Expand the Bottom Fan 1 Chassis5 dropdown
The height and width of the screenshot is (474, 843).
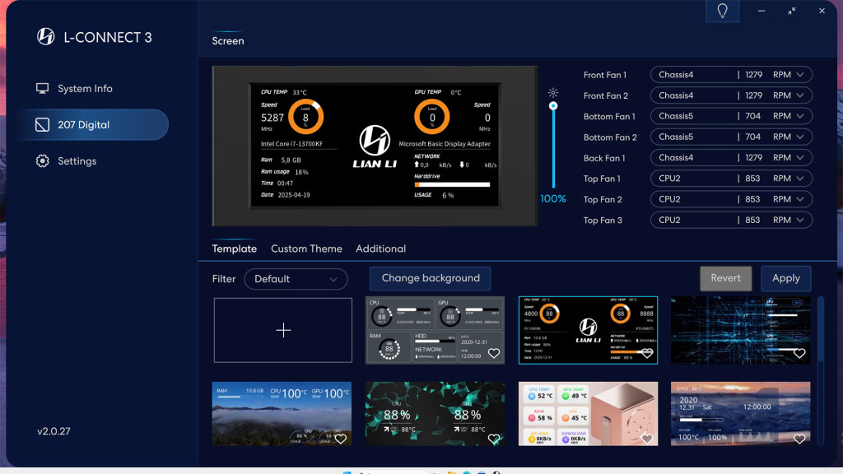(x=731, y=116)
